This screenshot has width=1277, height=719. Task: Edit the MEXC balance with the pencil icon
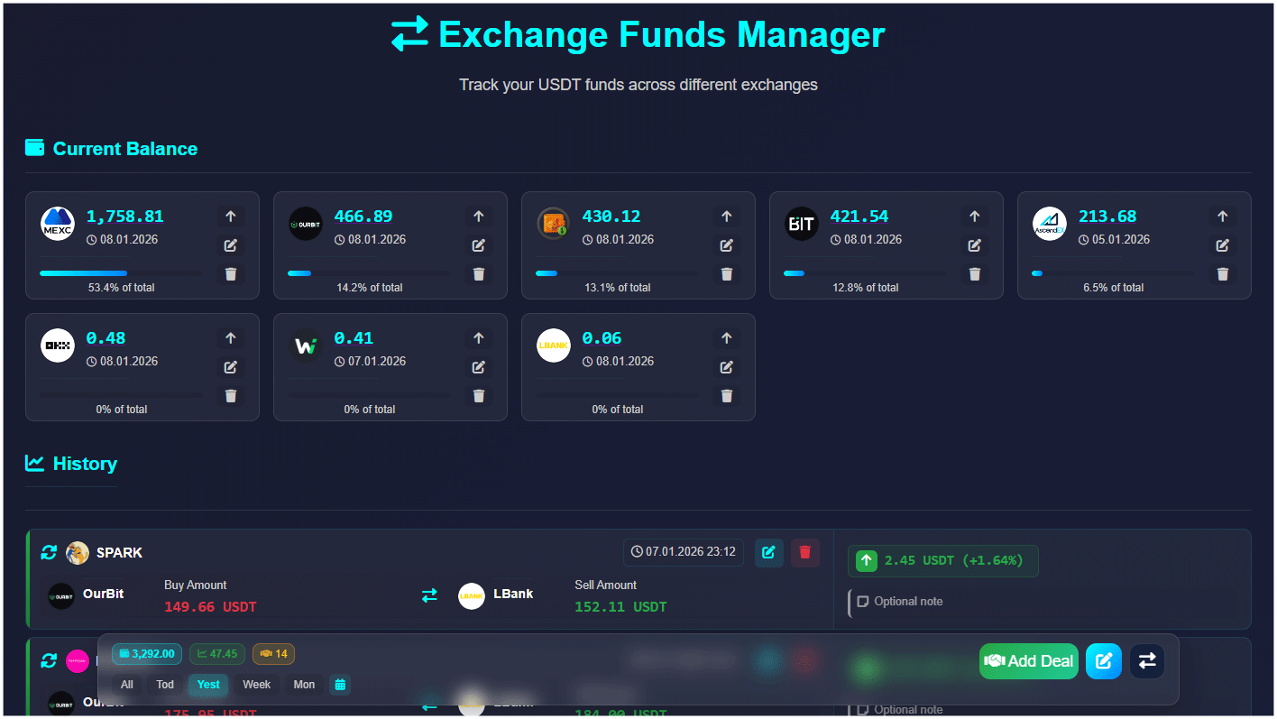[230, 244]
